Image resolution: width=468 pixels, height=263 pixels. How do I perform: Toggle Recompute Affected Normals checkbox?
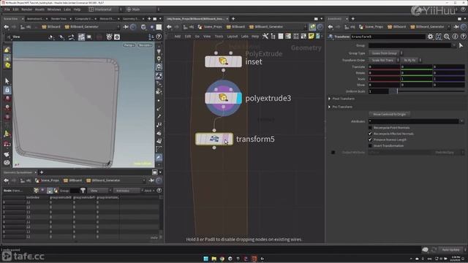tap(370, 134)
